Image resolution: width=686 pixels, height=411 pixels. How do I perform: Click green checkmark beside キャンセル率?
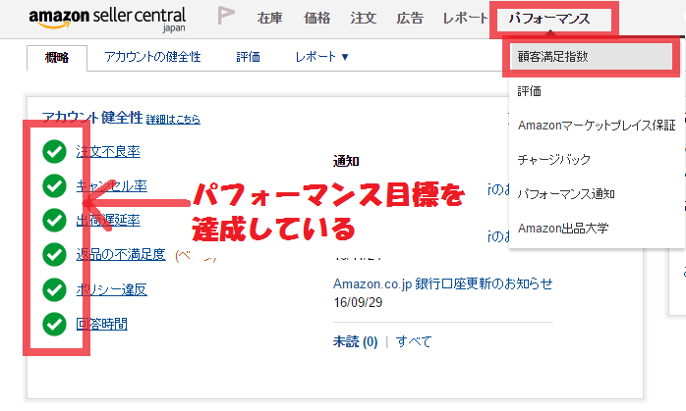(x=54, y=185)
